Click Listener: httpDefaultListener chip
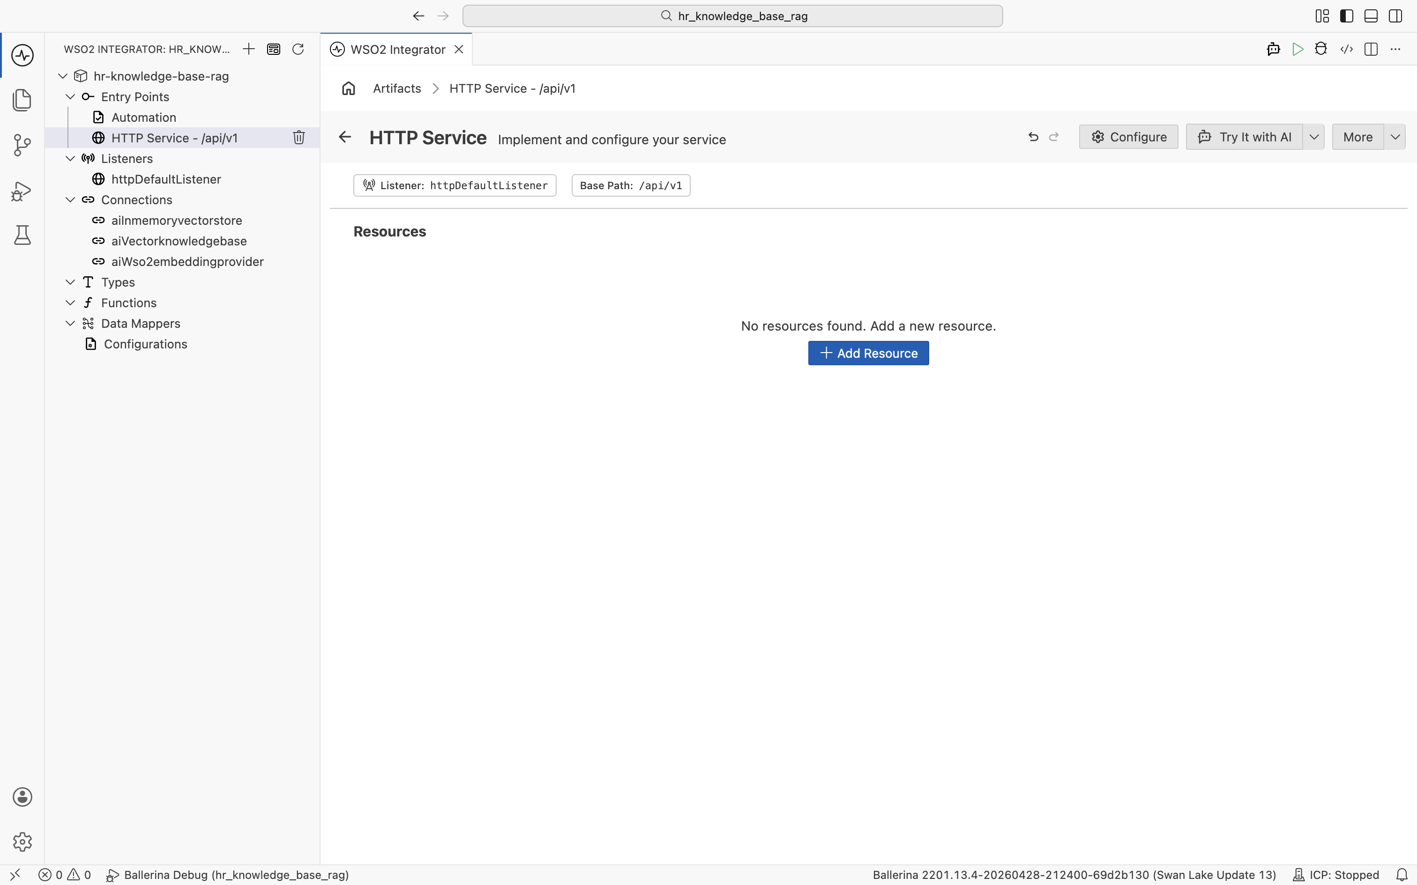Image resolution: width=1417 pixels, height=885 pixels. click(x=455, y=185)
